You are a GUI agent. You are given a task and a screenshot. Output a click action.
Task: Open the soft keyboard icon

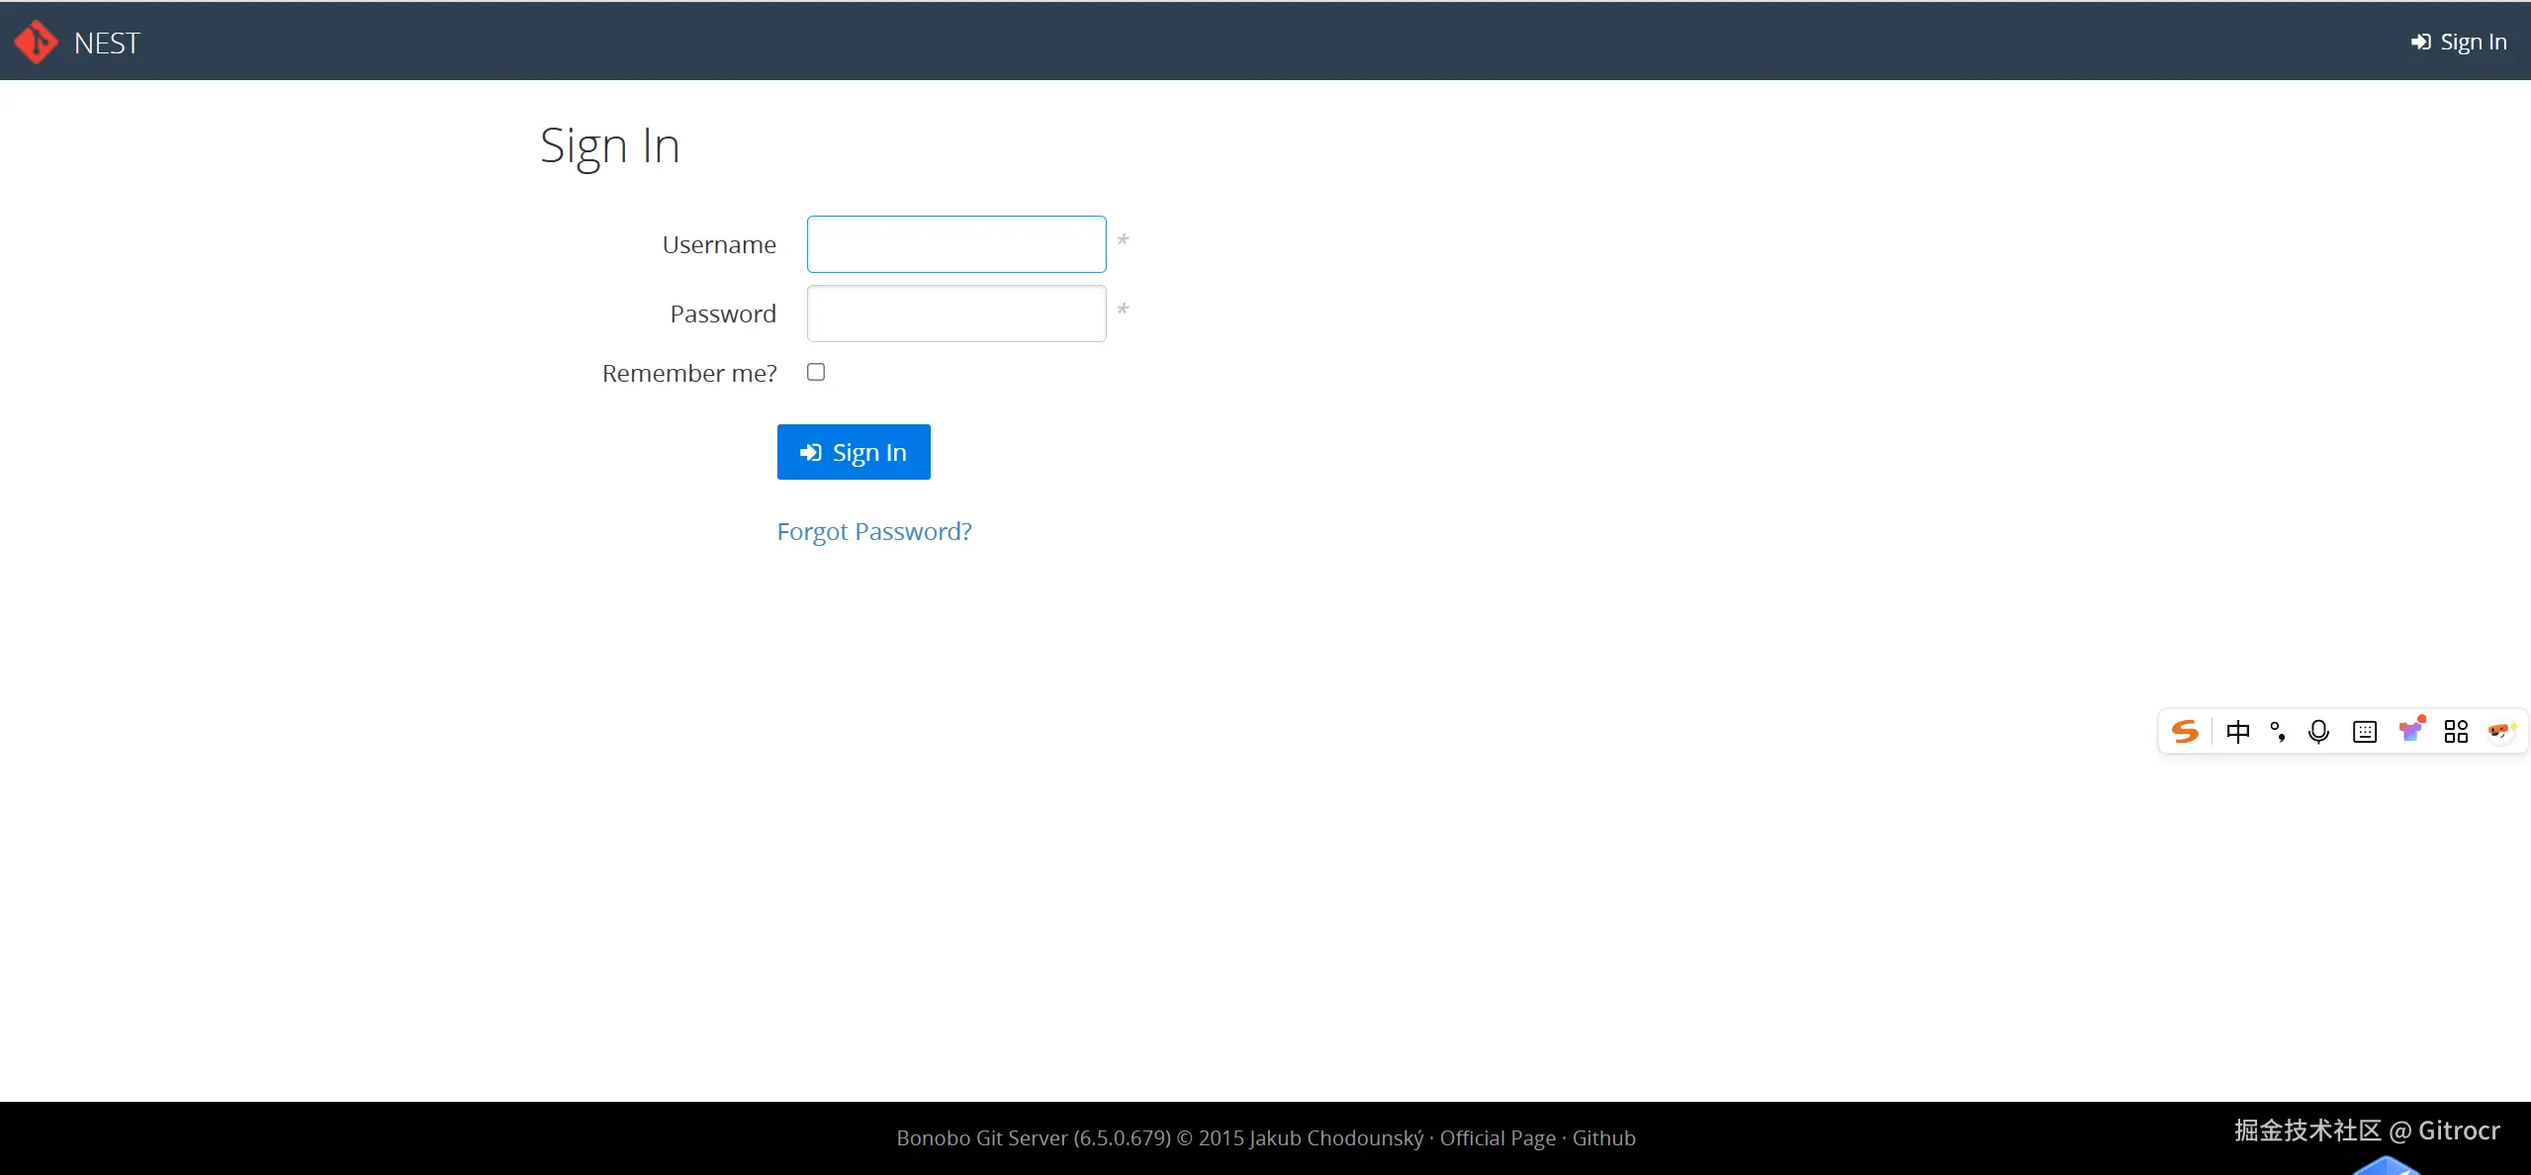2365,732
